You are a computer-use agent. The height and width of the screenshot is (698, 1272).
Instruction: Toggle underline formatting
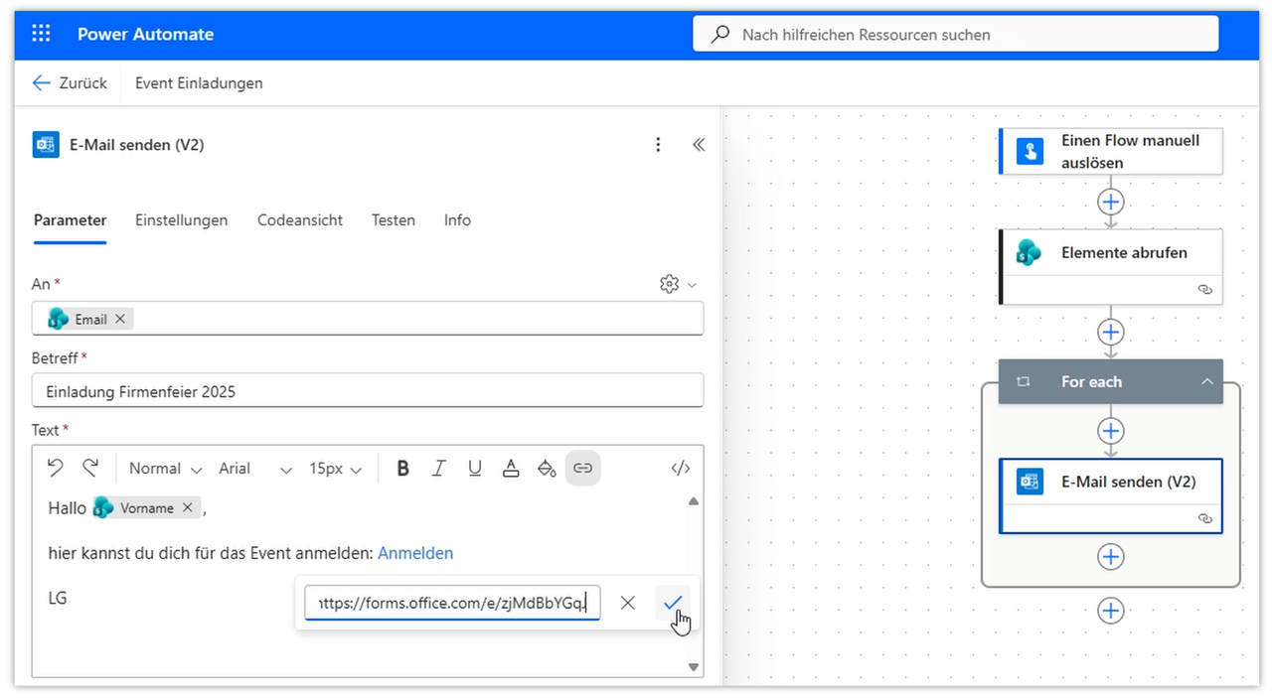point(475,469)
